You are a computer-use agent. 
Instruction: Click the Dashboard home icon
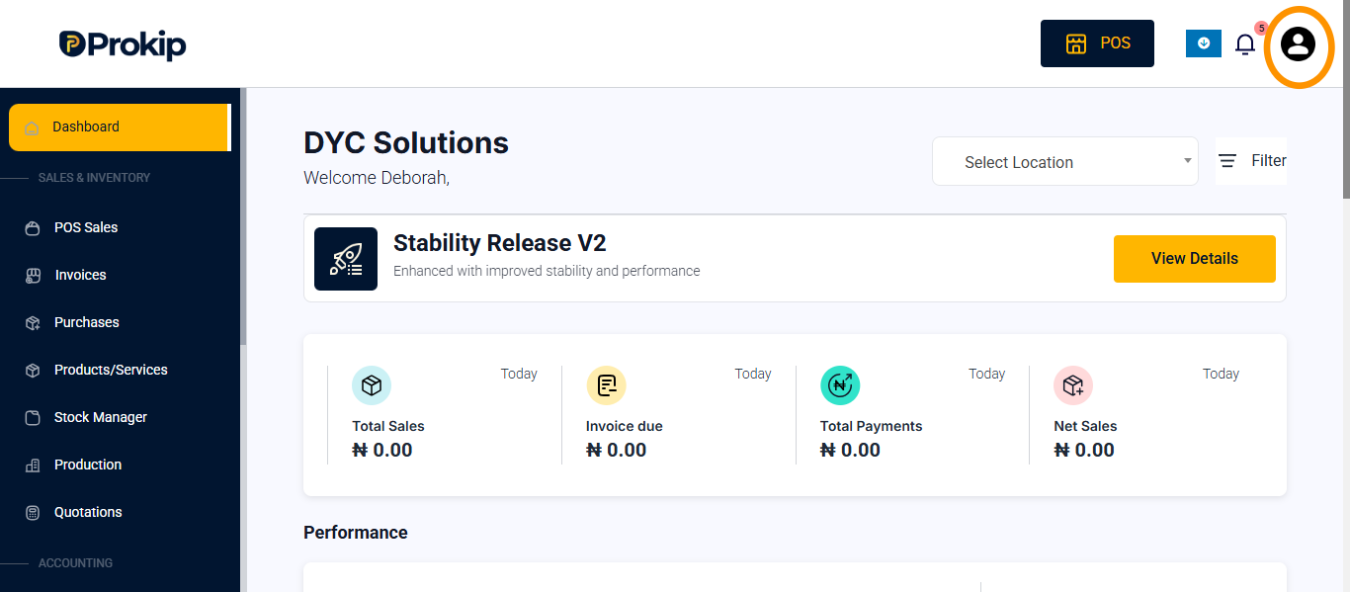tap(32, 127)
